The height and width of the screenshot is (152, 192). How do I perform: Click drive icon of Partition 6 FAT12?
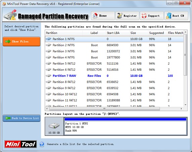pyautogui.click(x=48, y=70)
